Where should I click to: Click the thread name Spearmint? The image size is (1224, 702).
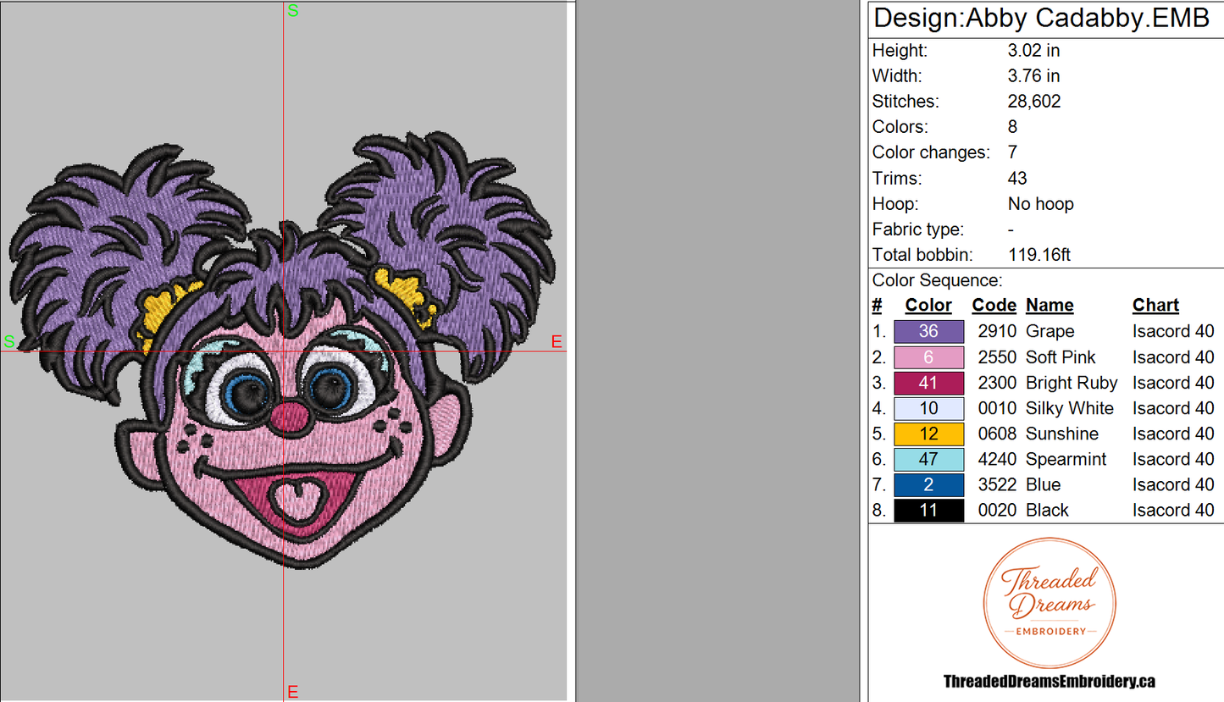tap(1066, 459)
